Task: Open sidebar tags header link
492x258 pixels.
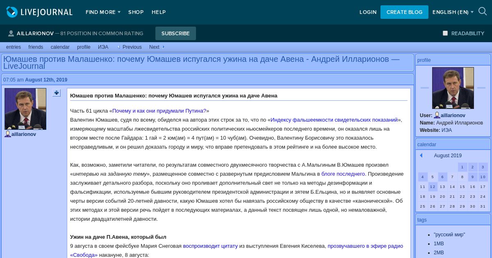Action: pos(422,220)
